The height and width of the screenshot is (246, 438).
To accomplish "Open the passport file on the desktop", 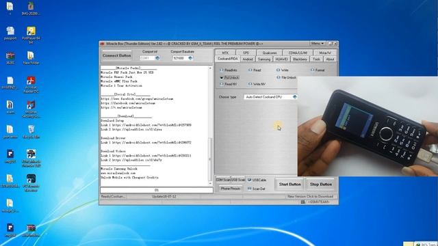I will pyautogui.click(x=10, y=33).
